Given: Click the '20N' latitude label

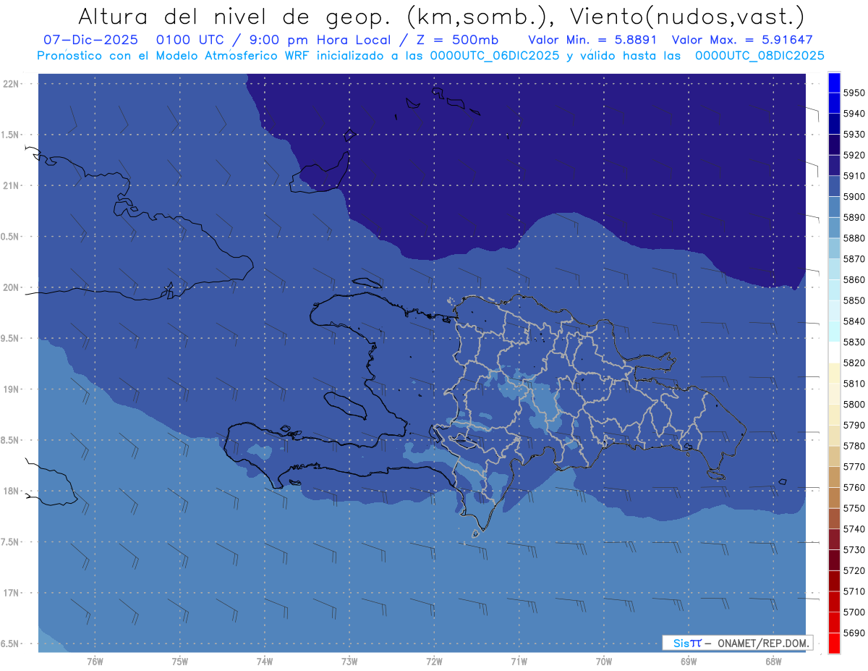Looking at the screenshot, I should (12, 287).
